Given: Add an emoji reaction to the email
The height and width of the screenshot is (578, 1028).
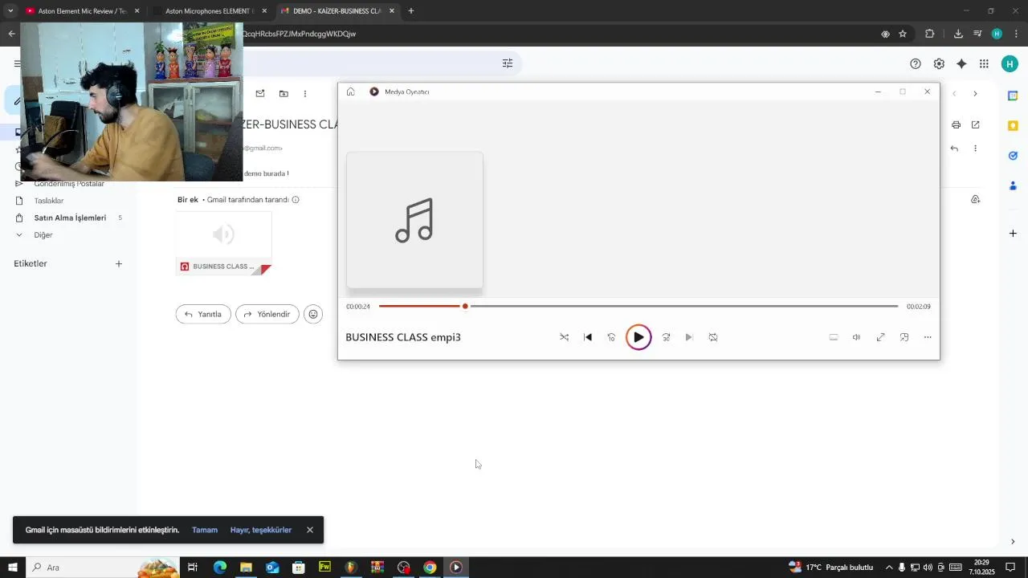Looking at the screenshot, I should (313, 314).
